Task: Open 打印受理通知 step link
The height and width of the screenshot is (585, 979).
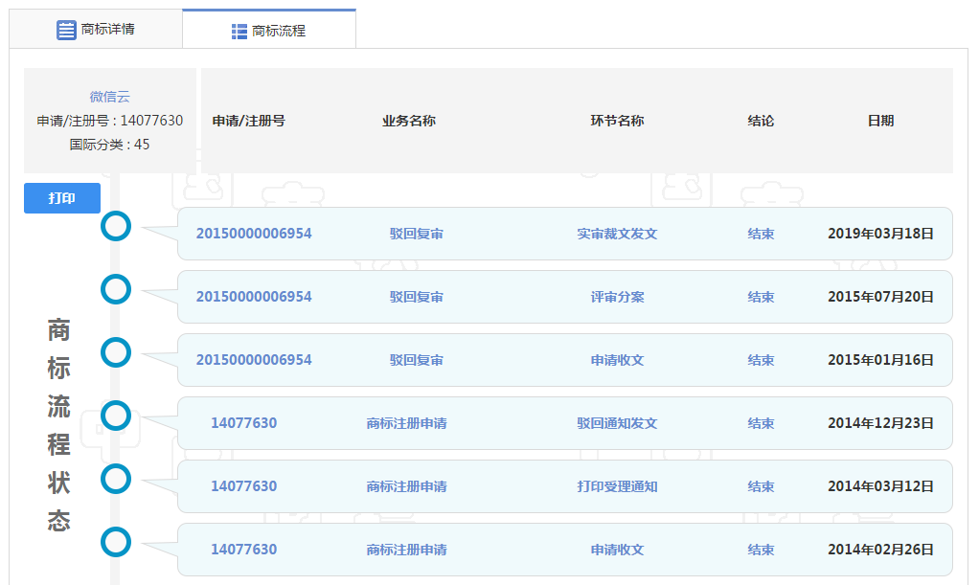Action: [617, 486]
